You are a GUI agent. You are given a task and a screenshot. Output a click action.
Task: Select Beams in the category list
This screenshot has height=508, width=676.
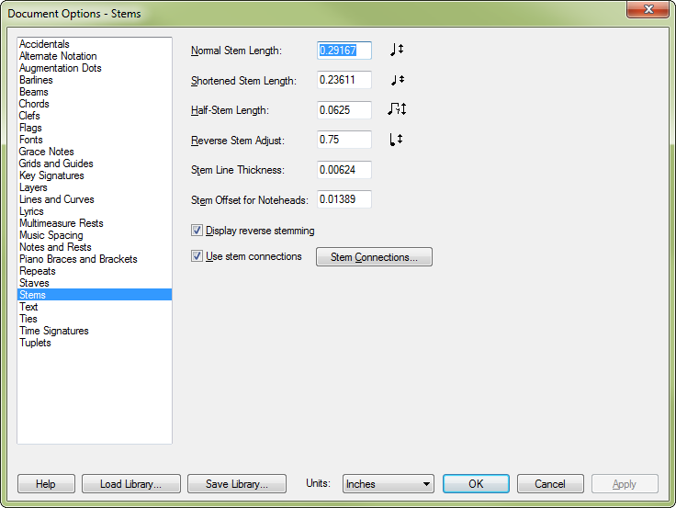34,92
